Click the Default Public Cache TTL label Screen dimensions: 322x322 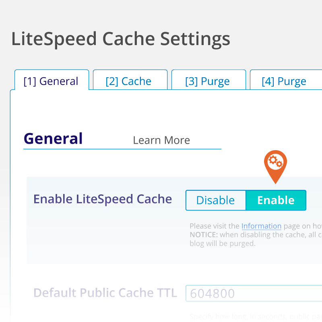pos(105,293)
